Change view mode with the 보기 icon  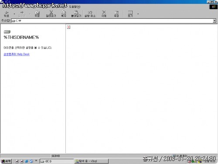click(x=130, y=14)
